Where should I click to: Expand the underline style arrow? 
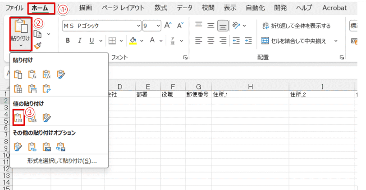tap(101, 41)
